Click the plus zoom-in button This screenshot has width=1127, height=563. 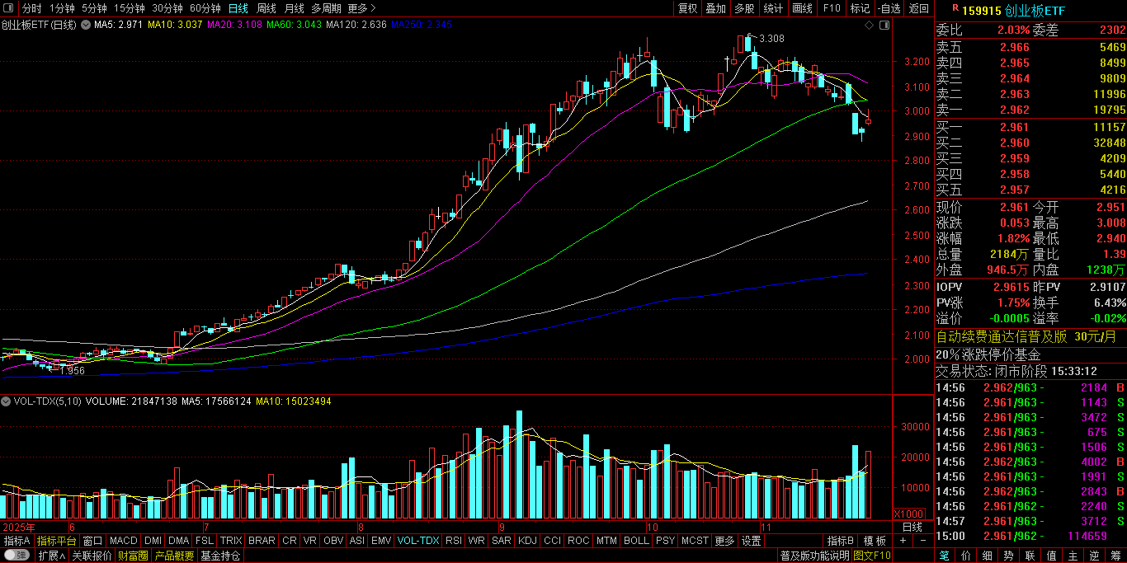[903, 541]
